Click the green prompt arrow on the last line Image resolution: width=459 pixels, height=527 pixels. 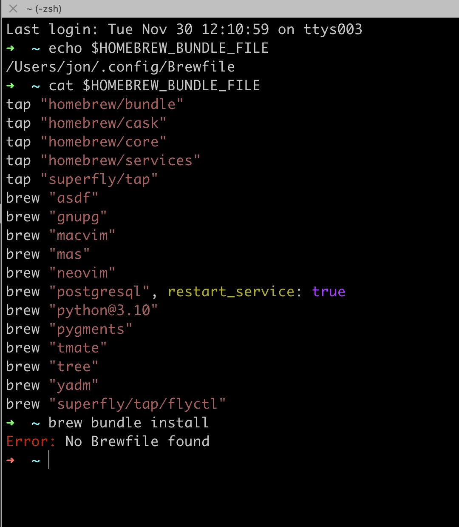10,460
